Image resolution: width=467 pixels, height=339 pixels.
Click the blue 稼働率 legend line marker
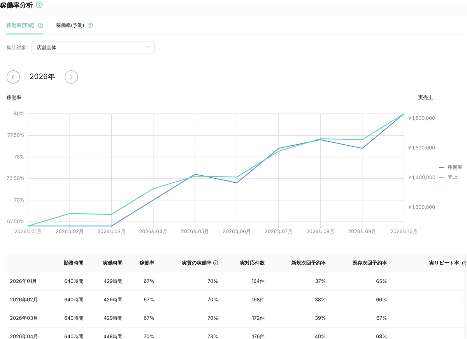[x=442, y=167]
